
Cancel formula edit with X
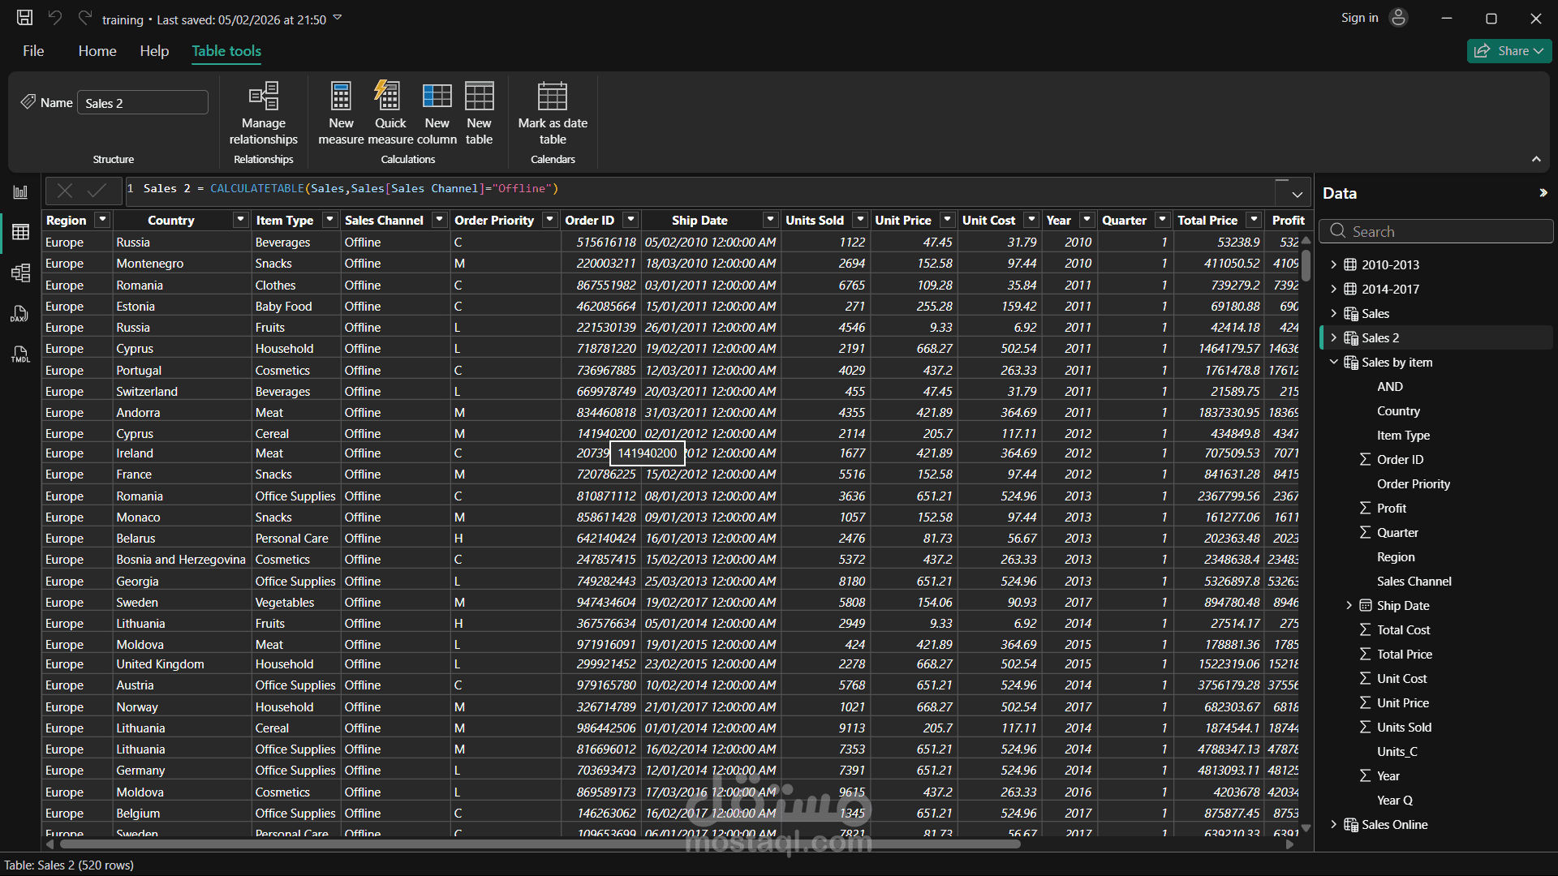pyautogui.click(x=65, y=191)
